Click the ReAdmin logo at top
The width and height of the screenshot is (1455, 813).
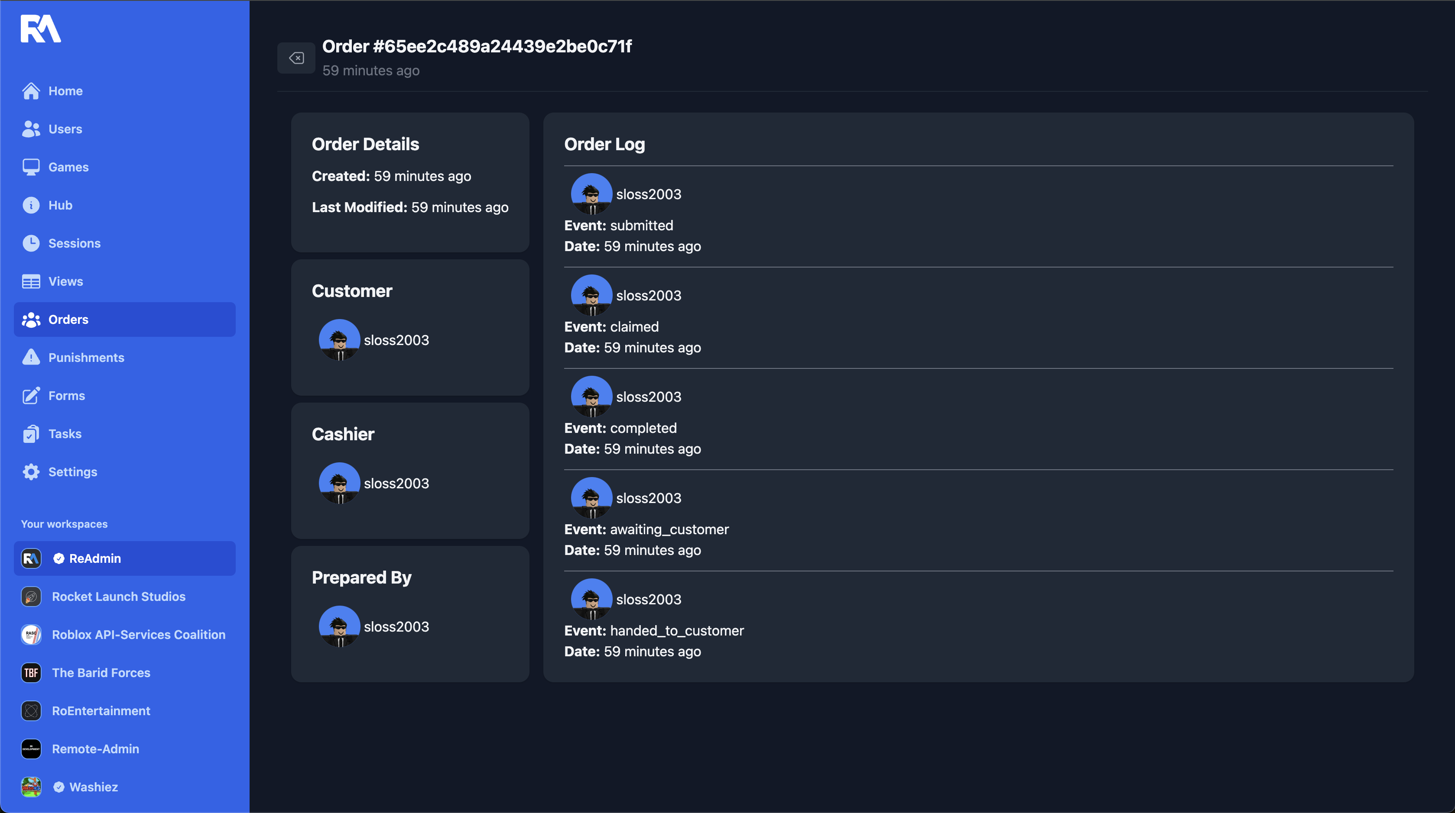[41, 29]
